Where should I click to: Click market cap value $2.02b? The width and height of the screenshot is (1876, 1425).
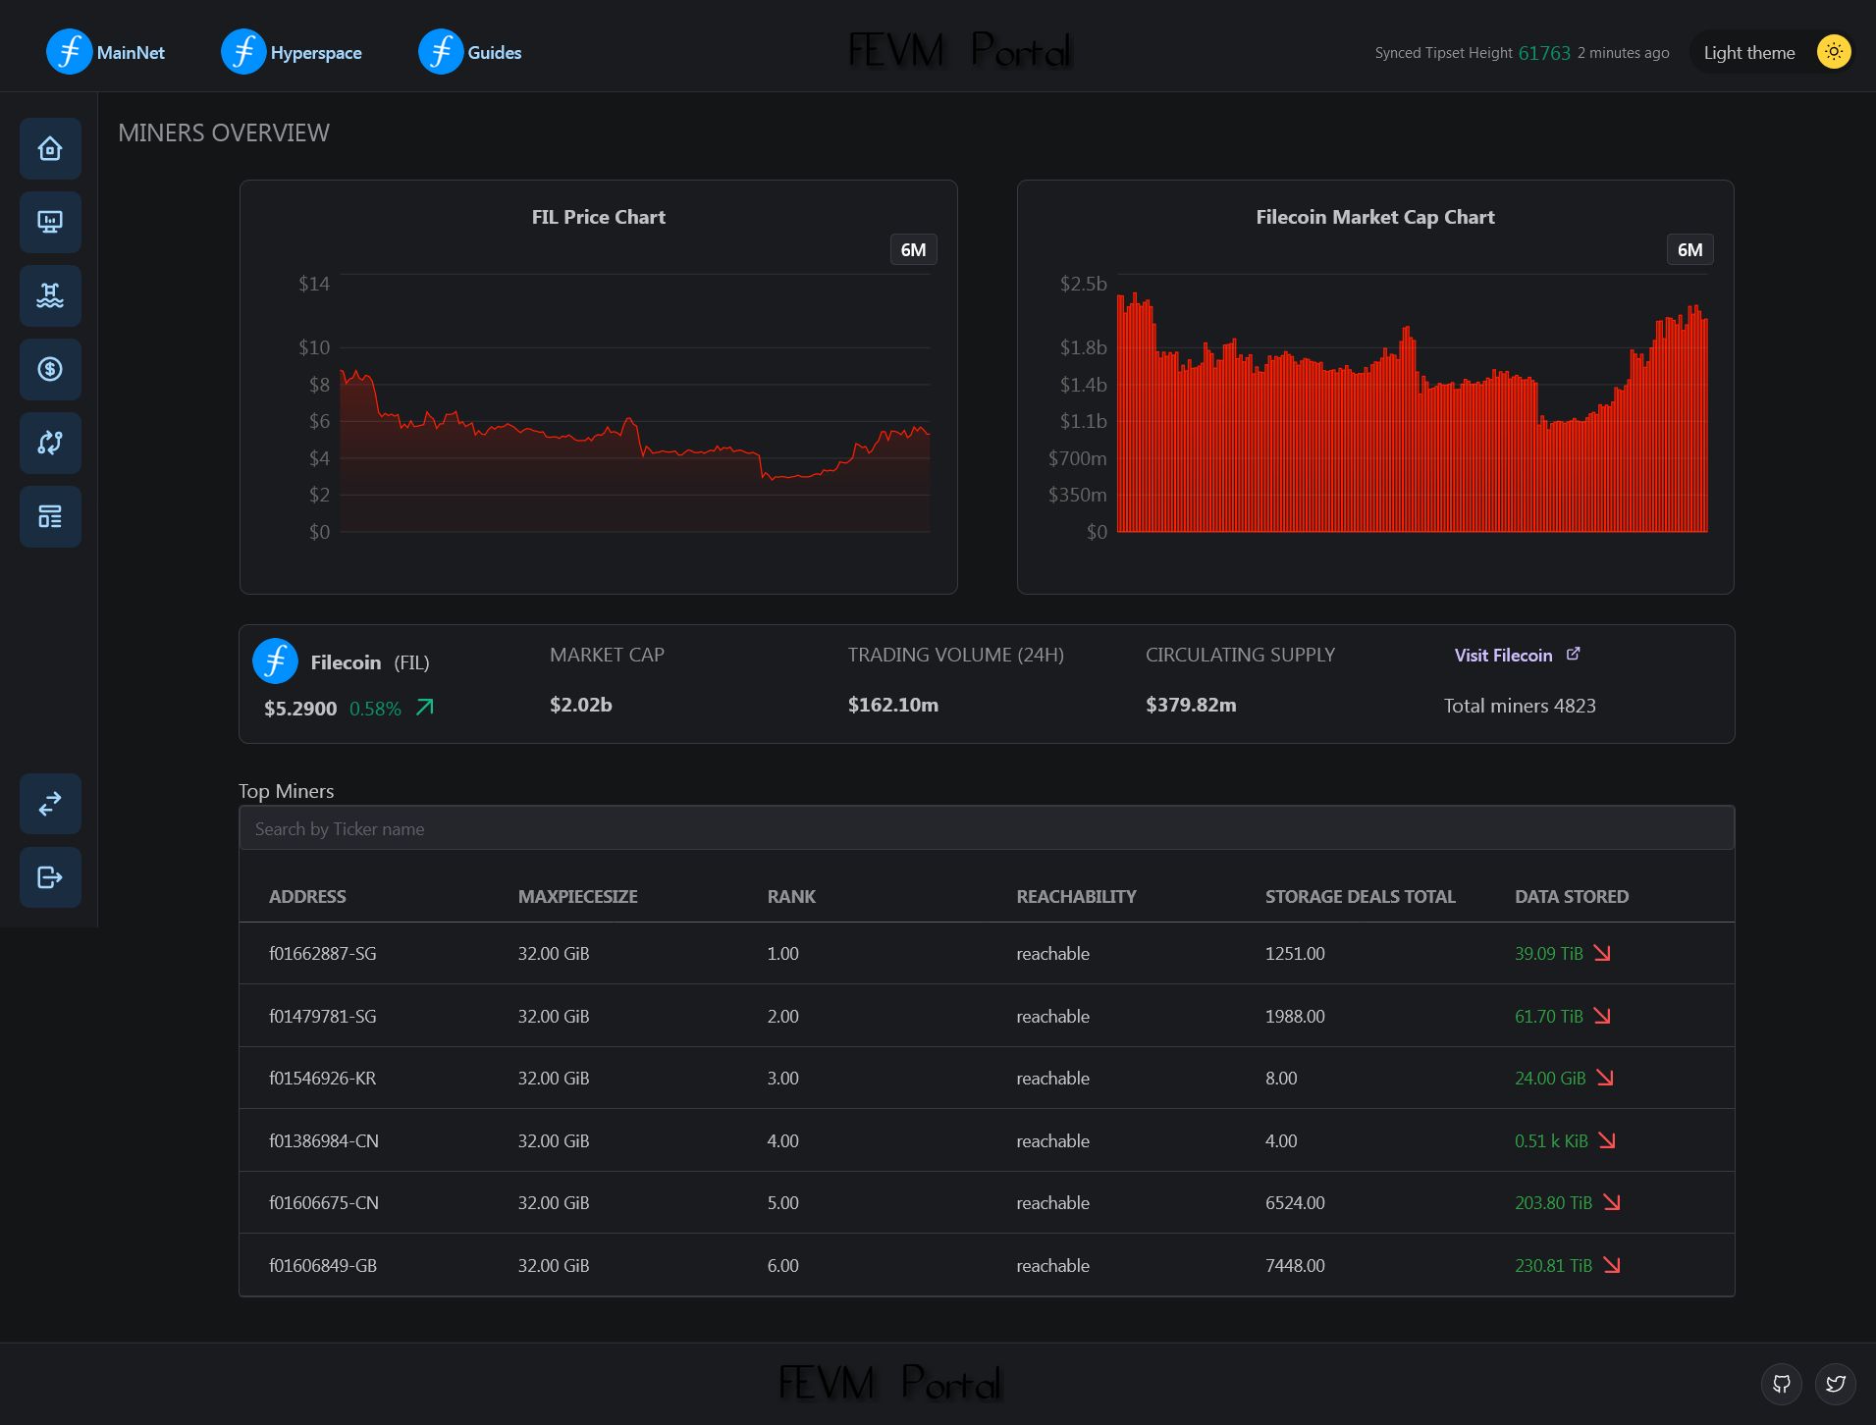(580, 705)
